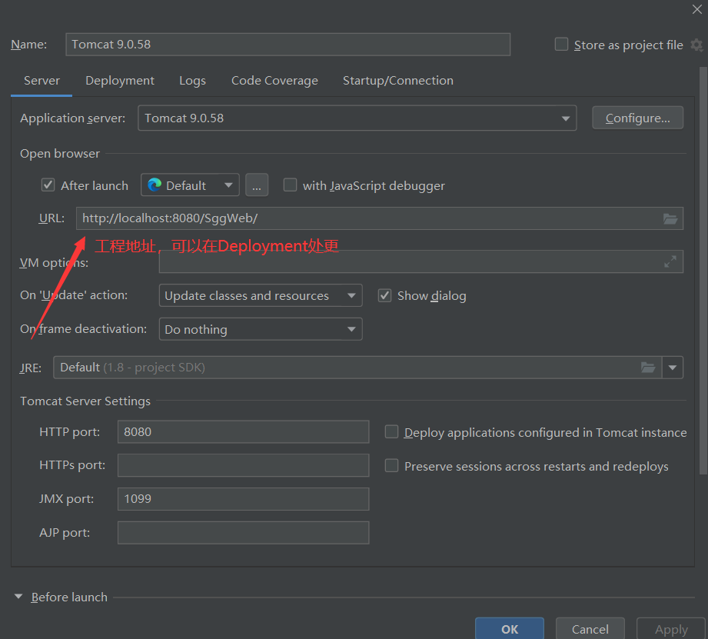Check Deploy applications configured in Tomcat instance
This screenshot has width=708, height=639.
tap(391, 431)
